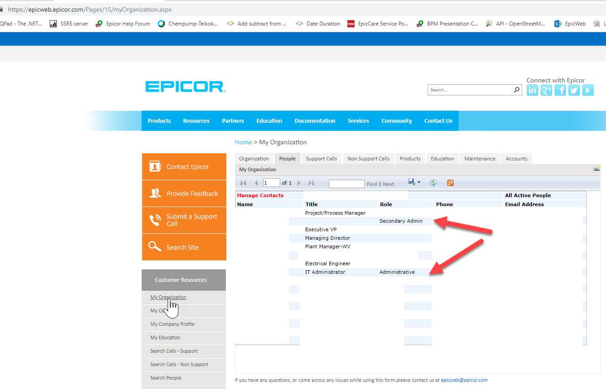This screenshot has width=606, height=389.
Task: Click the Secondary Admin role cell
Action: point(401,221)
